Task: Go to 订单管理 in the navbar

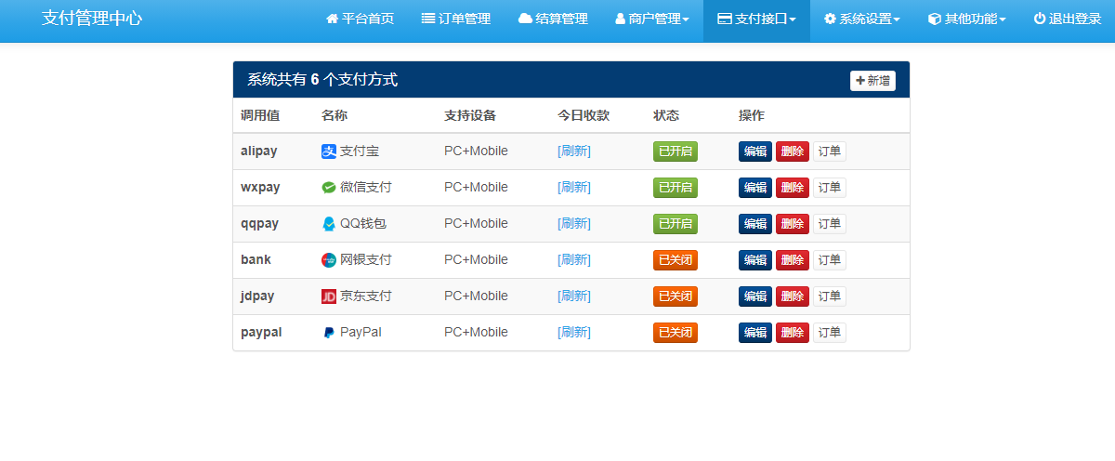Action: (455, 20)
